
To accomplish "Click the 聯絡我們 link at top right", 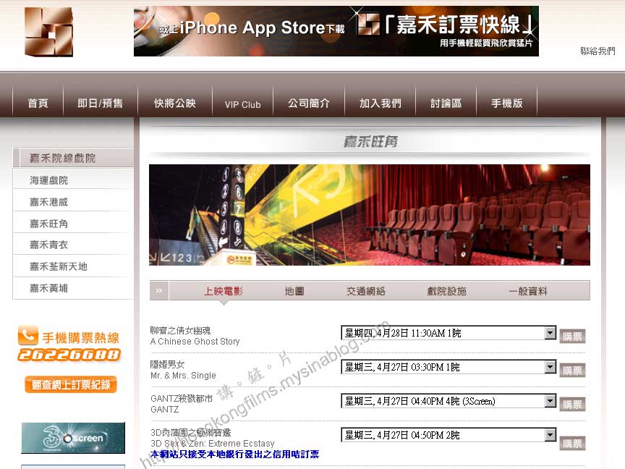I will 598,51.
